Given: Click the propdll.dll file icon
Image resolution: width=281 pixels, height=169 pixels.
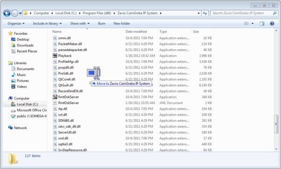Looking at the screenshot, I should tap(55, 67).
